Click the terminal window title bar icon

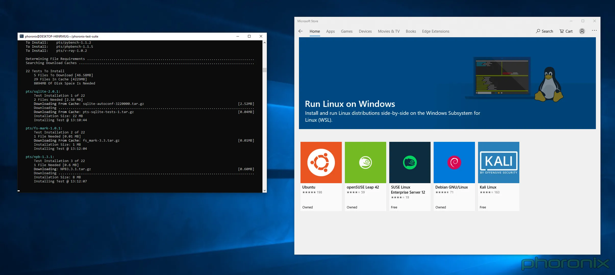(22, 36)
